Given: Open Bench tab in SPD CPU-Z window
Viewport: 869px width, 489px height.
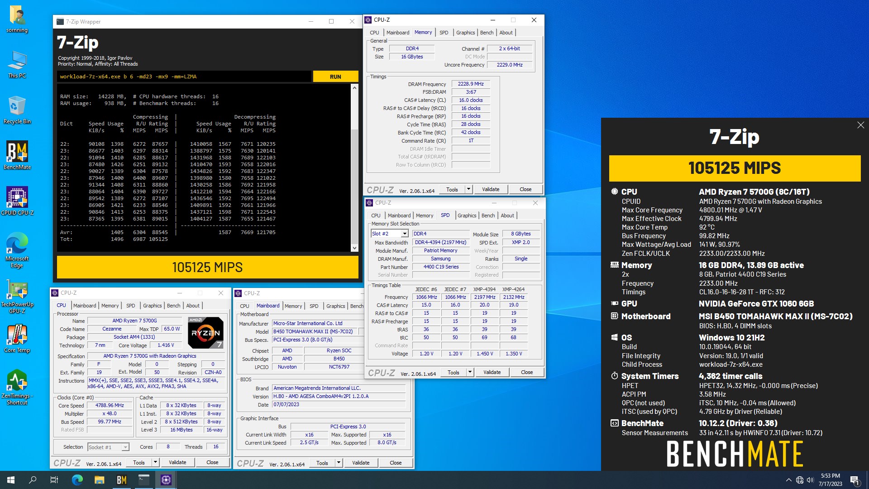Looking at the screenshot, I should pyautogui.click(x=488, y=216).
